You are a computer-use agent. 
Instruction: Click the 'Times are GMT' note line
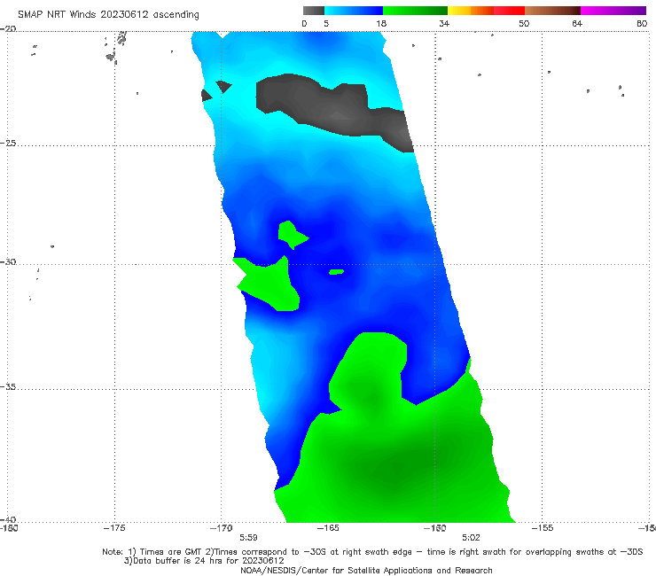pyautogui.click(x=372, y=552)
